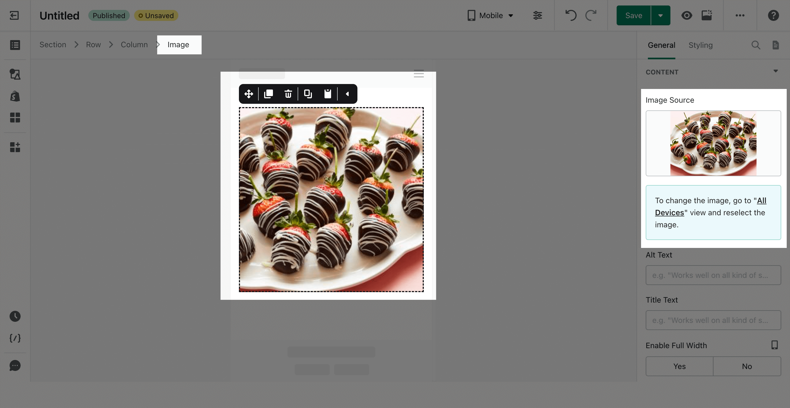Open the Mobile device view dropdown
This screenshot has width=790, height=408.
[x=490, y=15]
